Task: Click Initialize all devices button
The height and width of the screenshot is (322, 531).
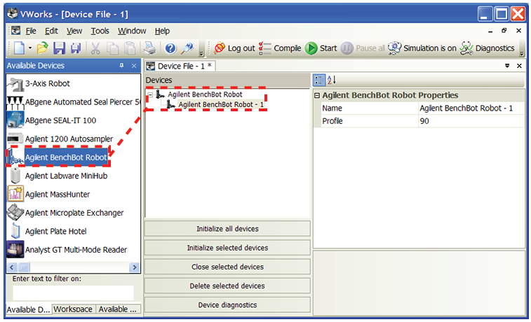Action: point(227,229)
